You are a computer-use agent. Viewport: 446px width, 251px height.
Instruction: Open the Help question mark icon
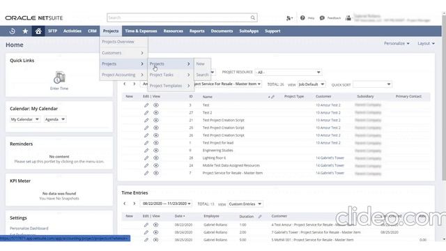click(x=302, y=18)
